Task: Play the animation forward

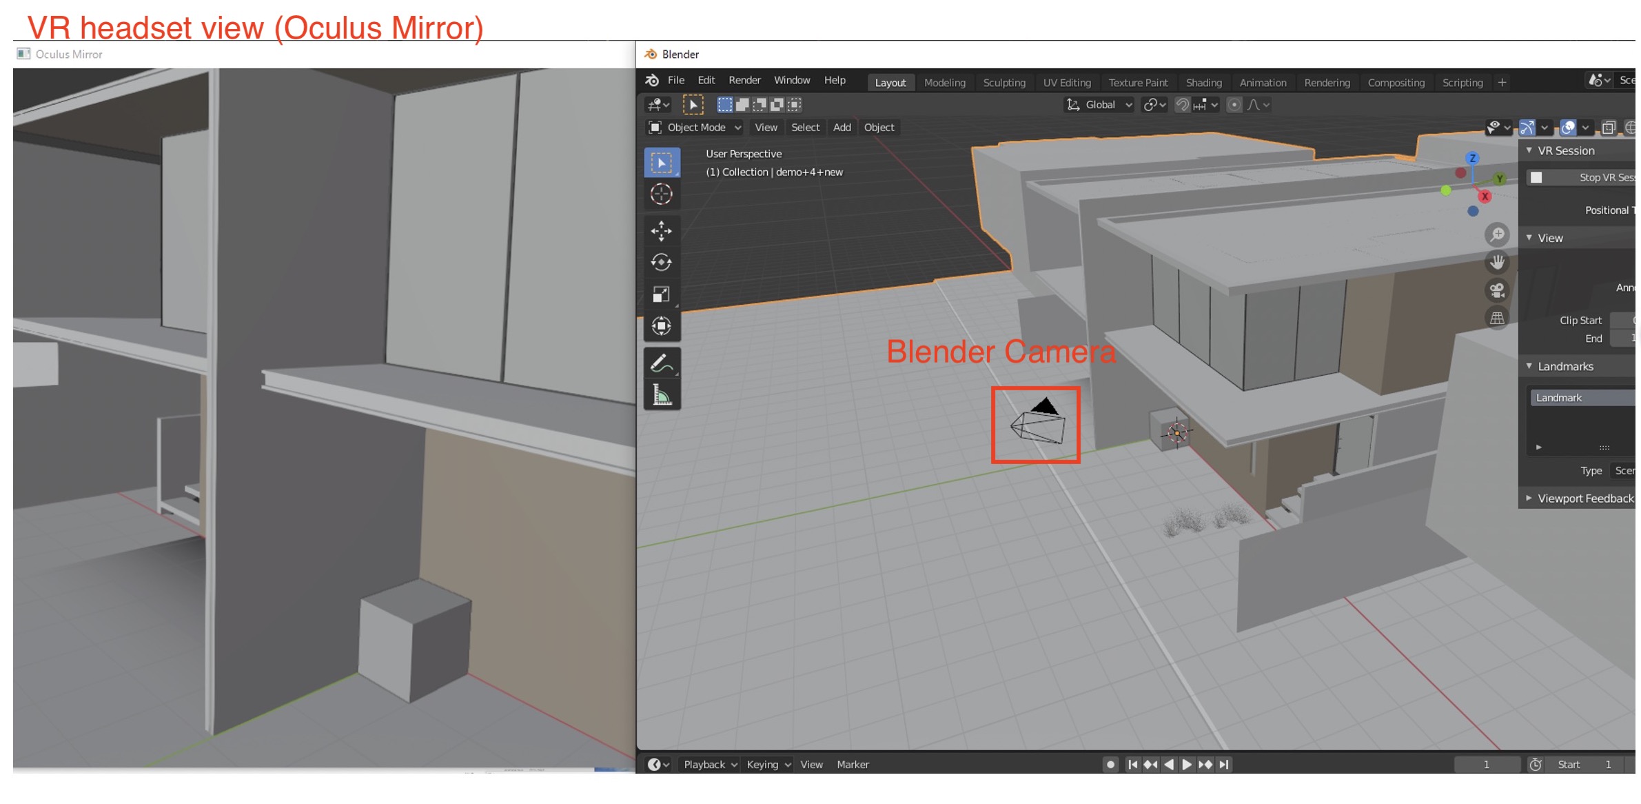Action: 1187,765
